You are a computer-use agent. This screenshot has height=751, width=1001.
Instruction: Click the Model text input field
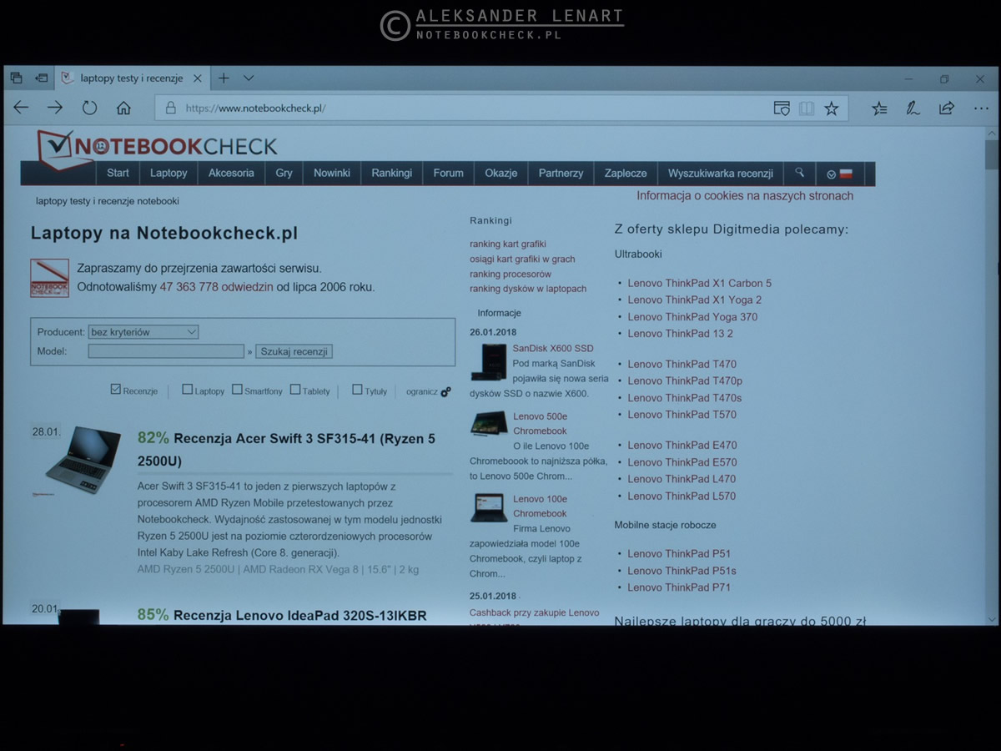point(166,351)
